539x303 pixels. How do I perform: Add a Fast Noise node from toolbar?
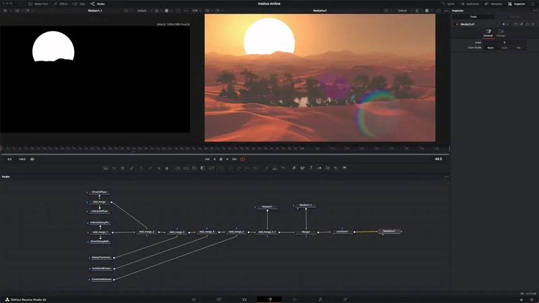tap(114, 168)
